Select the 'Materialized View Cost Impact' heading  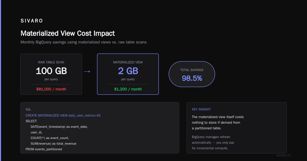tap(68, 33)
